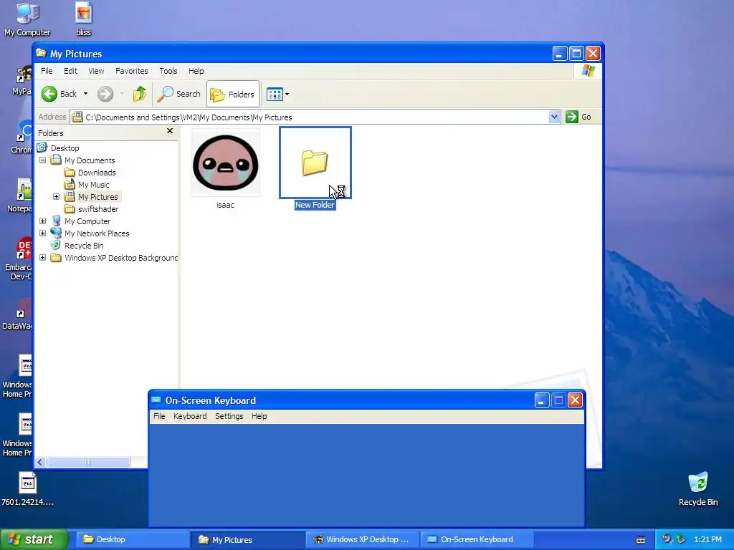Close the On-Screen Keyboard window
The width and height of the screenshot is (734, 550).
pos(576,400)
